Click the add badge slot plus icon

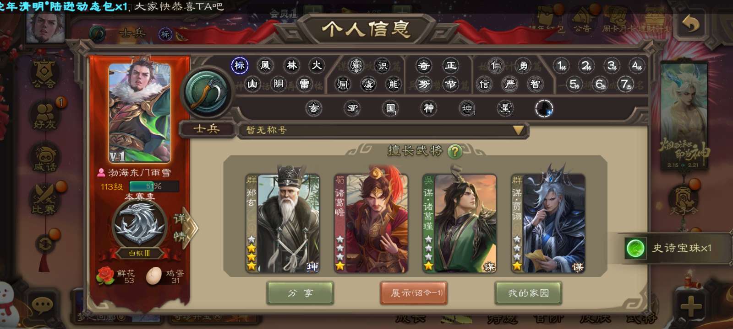tap(544, 108)
